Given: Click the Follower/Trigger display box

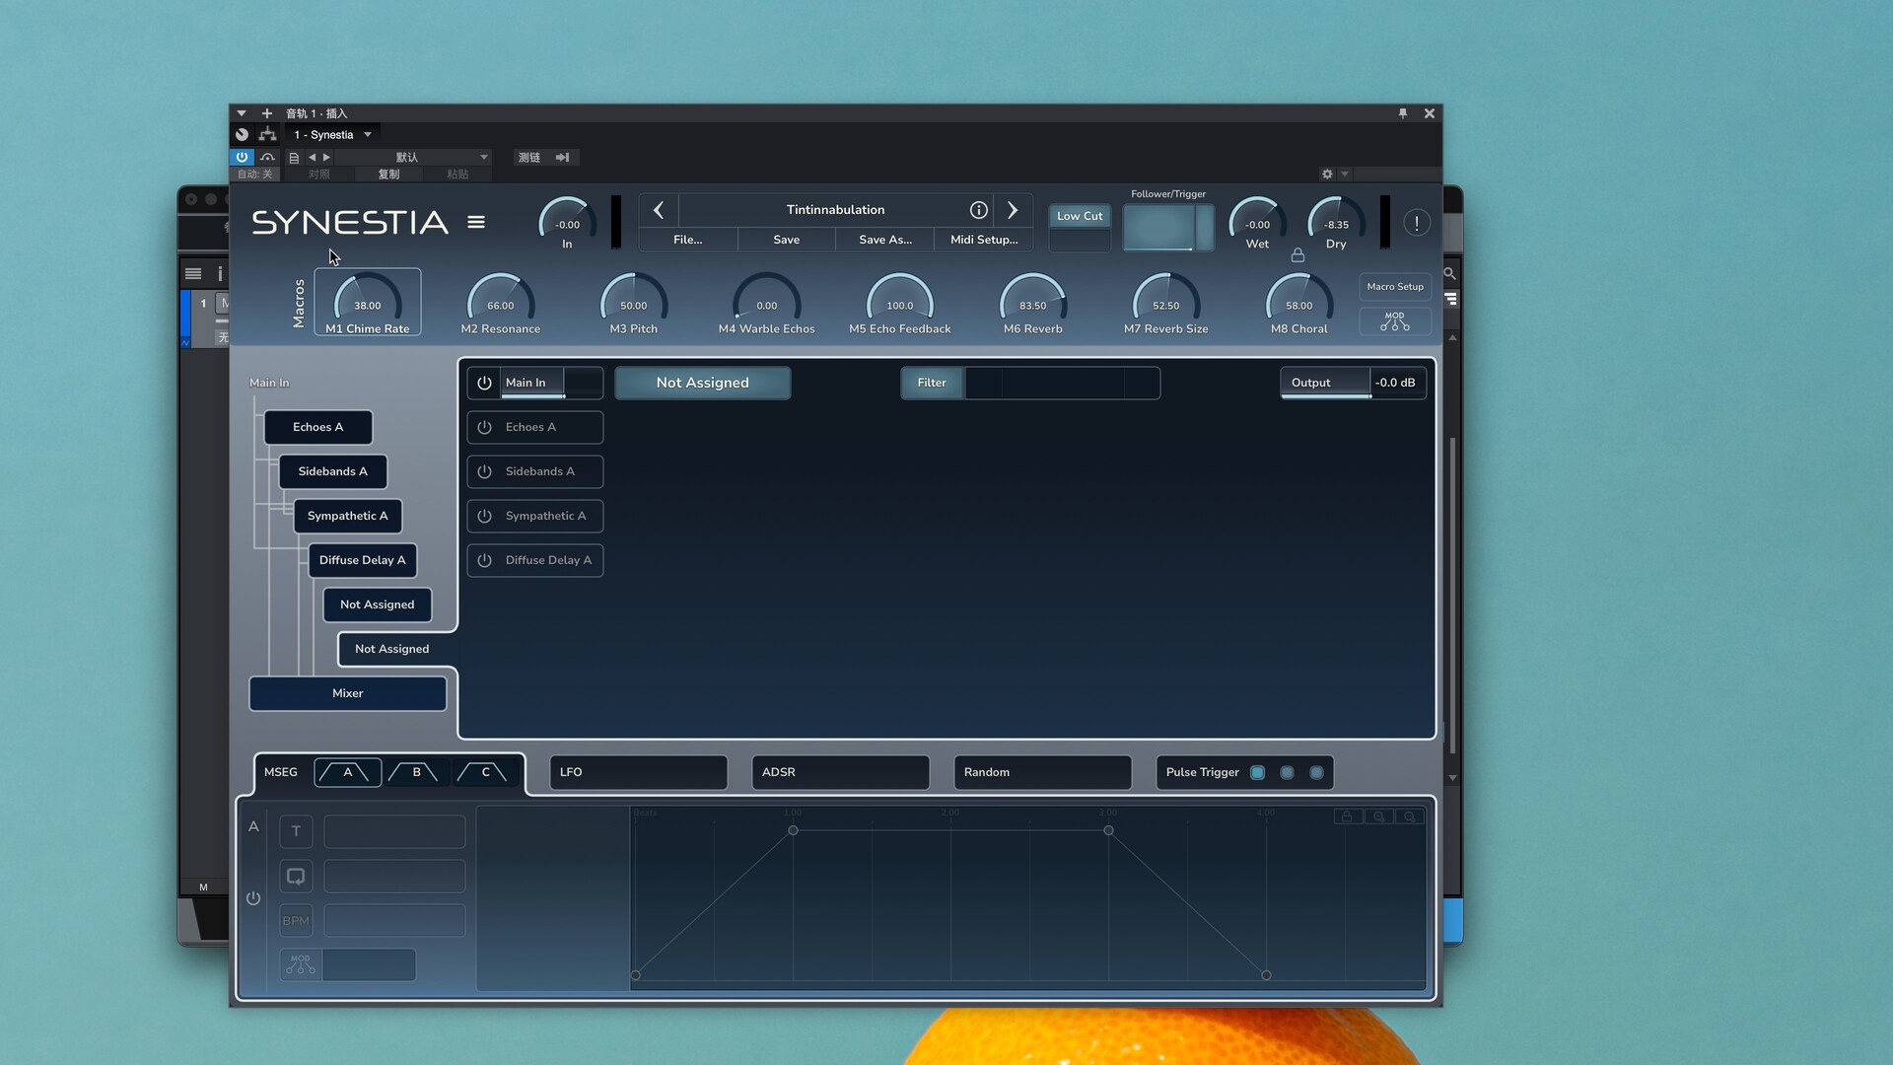Looking at the screenshot, I should 1168,228.
